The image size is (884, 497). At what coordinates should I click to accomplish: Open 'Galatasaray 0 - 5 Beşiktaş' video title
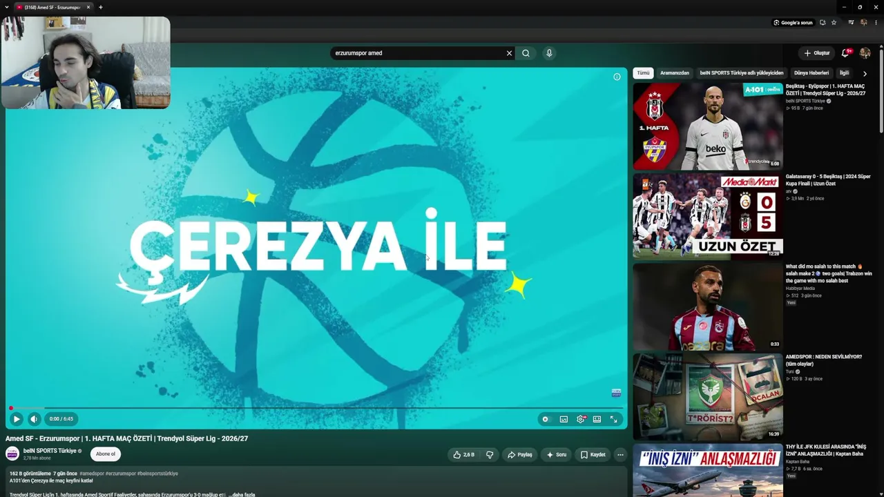[x=828, y=179]
